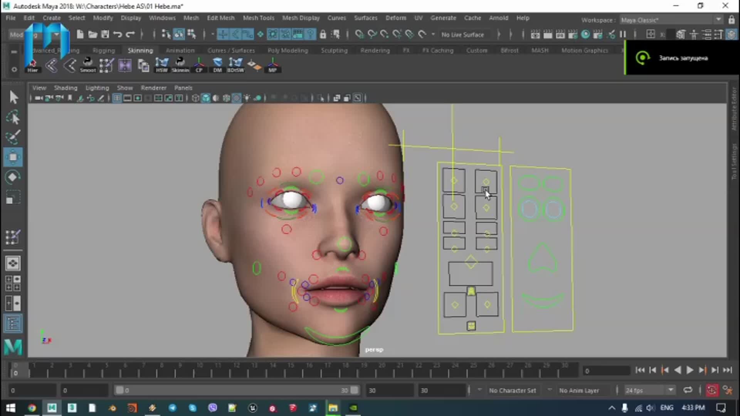Click the No Character Set control
The width and height of the screenshot is (740, 416).
point(513,390)
